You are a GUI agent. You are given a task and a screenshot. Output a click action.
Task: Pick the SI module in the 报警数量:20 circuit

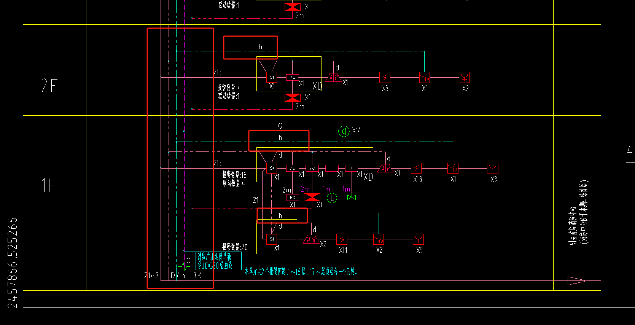click(x=272, y=239)
